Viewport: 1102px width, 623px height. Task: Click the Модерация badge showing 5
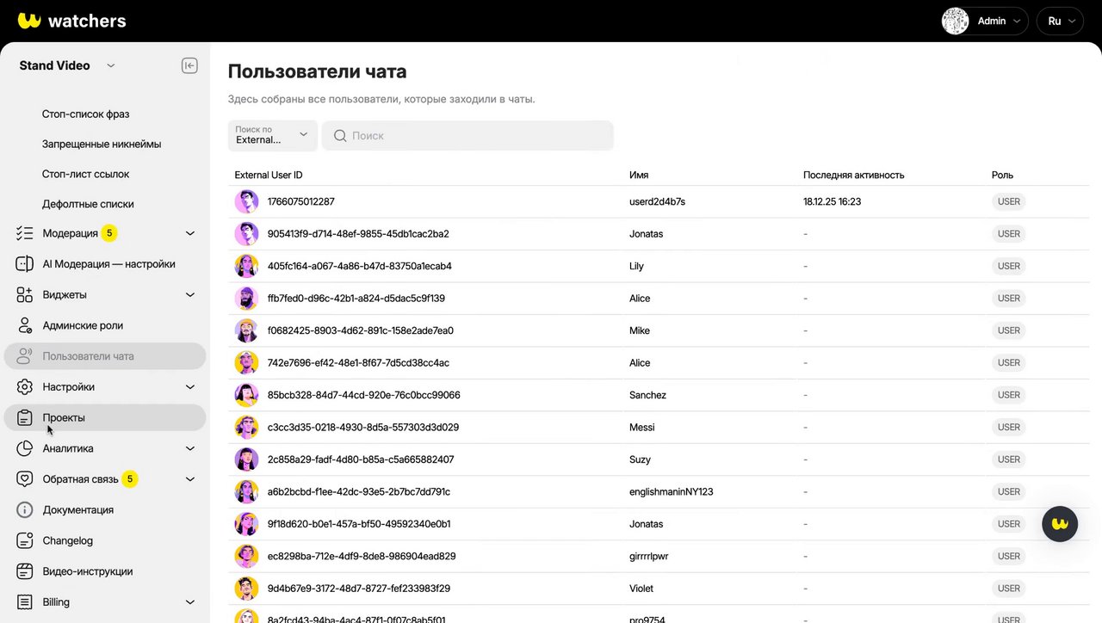point(109,233)
